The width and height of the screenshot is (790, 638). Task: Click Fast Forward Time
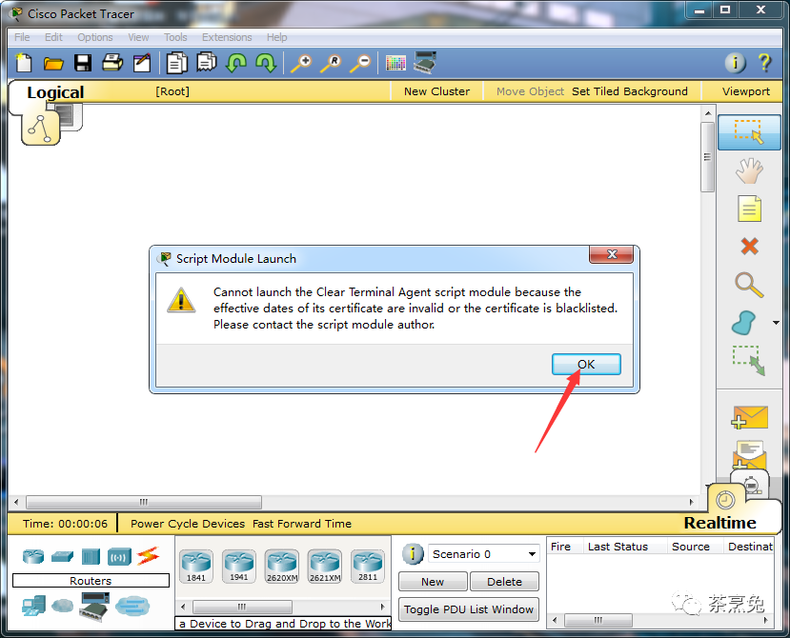click(x=302, y=524)
